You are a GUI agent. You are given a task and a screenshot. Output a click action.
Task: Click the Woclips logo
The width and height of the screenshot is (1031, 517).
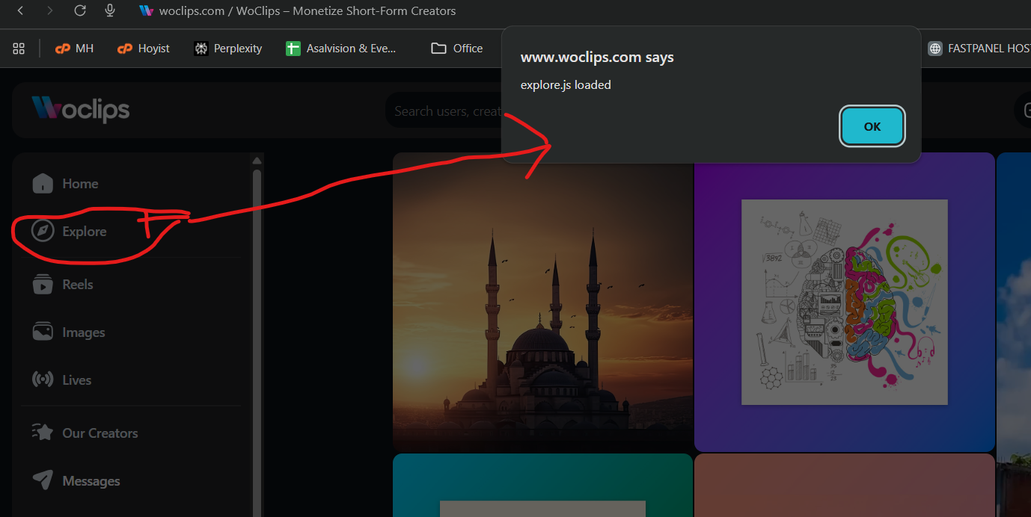click(81, 110)
